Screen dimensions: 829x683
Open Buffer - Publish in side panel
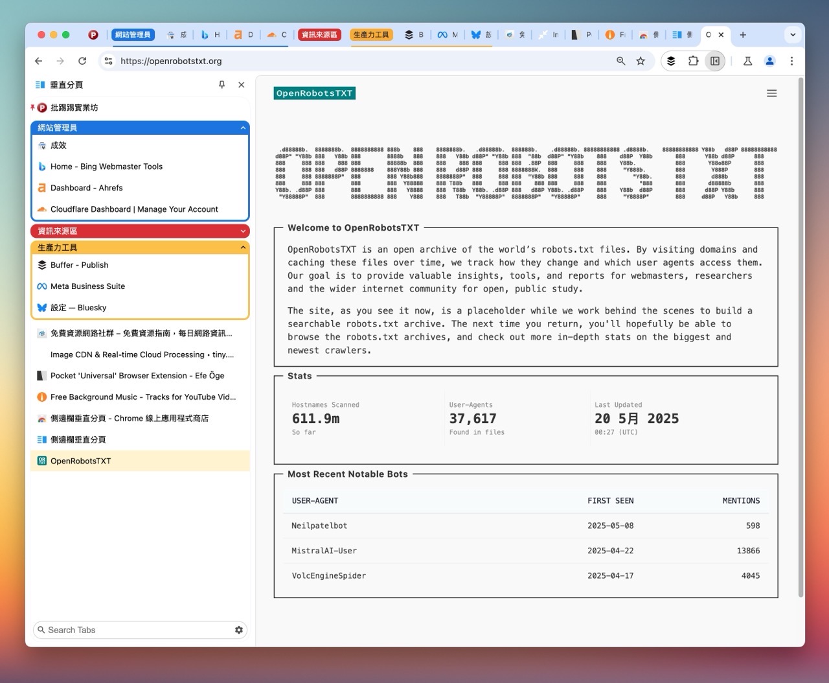tap(140, 265)
